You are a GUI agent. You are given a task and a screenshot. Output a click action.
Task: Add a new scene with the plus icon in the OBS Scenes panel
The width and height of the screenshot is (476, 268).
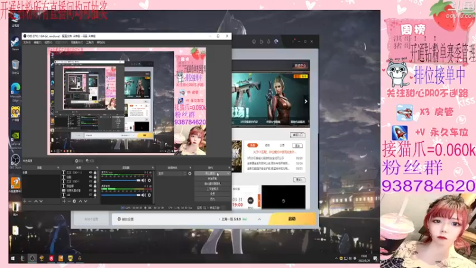(x=25, y=201)
